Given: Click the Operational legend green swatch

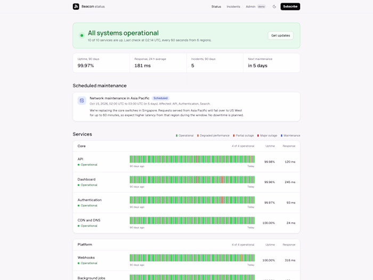Looking at the screenshot, I should tap(176, 135).
